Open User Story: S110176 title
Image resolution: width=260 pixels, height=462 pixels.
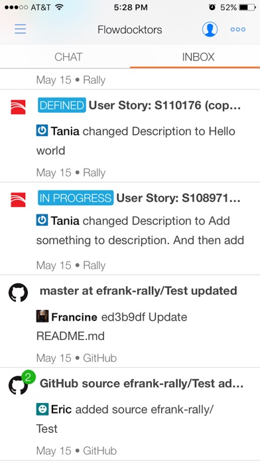[x=165, y=106]
